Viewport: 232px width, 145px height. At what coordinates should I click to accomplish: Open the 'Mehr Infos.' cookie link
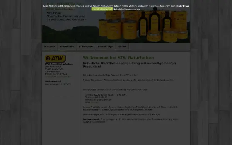[183, 6]
